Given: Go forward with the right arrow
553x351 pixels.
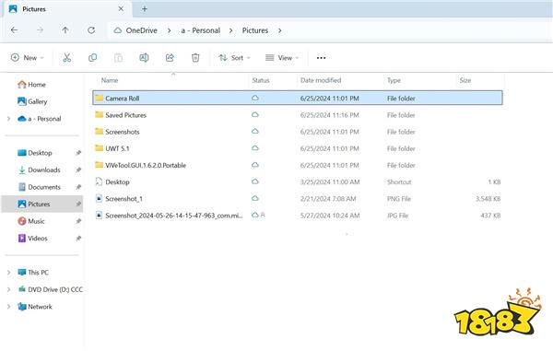Looking at the screenshot, I should point(40,30).
